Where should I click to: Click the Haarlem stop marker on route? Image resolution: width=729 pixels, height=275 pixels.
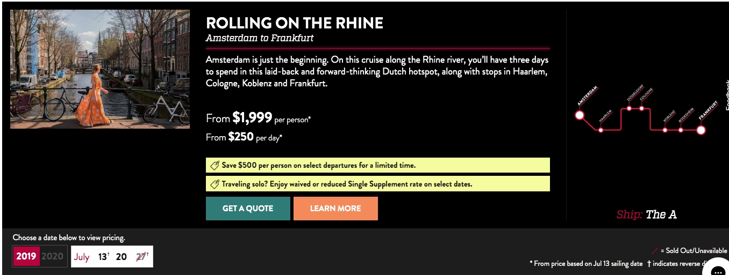pos(601,130)
